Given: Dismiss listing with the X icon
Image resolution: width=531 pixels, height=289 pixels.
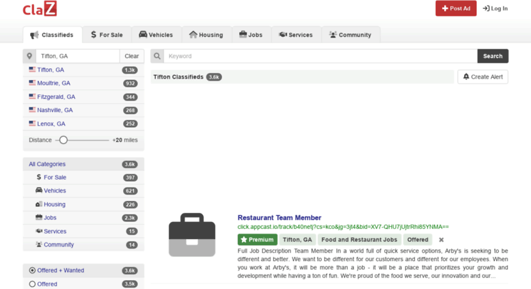Looking at the screenshot, I should pyautogui.click(x=441, y=240).
